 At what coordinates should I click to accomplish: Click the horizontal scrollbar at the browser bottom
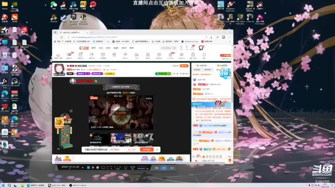tap(139, 163)
